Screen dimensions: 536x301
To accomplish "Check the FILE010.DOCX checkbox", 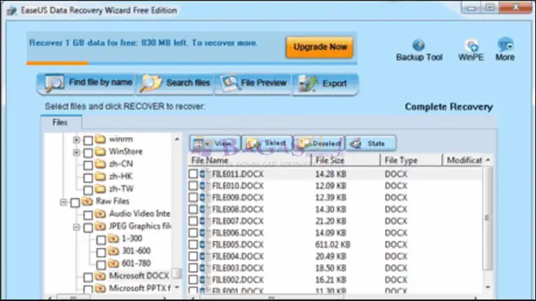I will coord(194,186).
